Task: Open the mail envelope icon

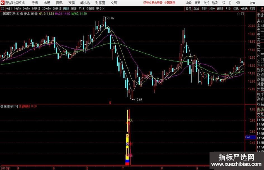Action: [238, 3]
